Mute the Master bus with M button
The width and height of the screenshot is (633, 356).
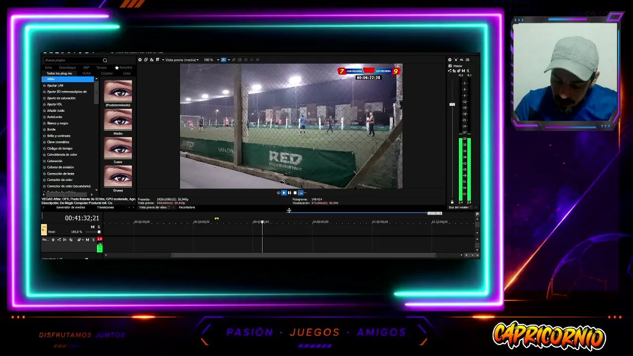pyautogui.click(x=463, y=71)
